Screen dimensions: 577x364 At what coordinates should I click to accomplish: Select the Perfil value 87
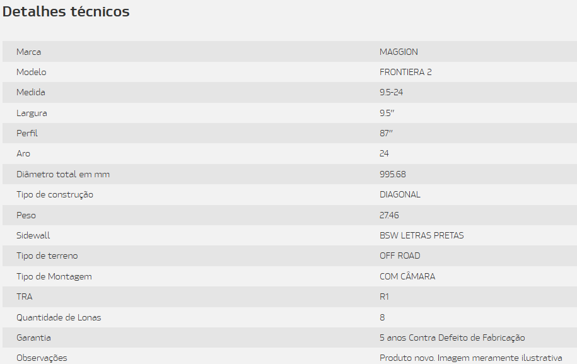tap(386, 133)
